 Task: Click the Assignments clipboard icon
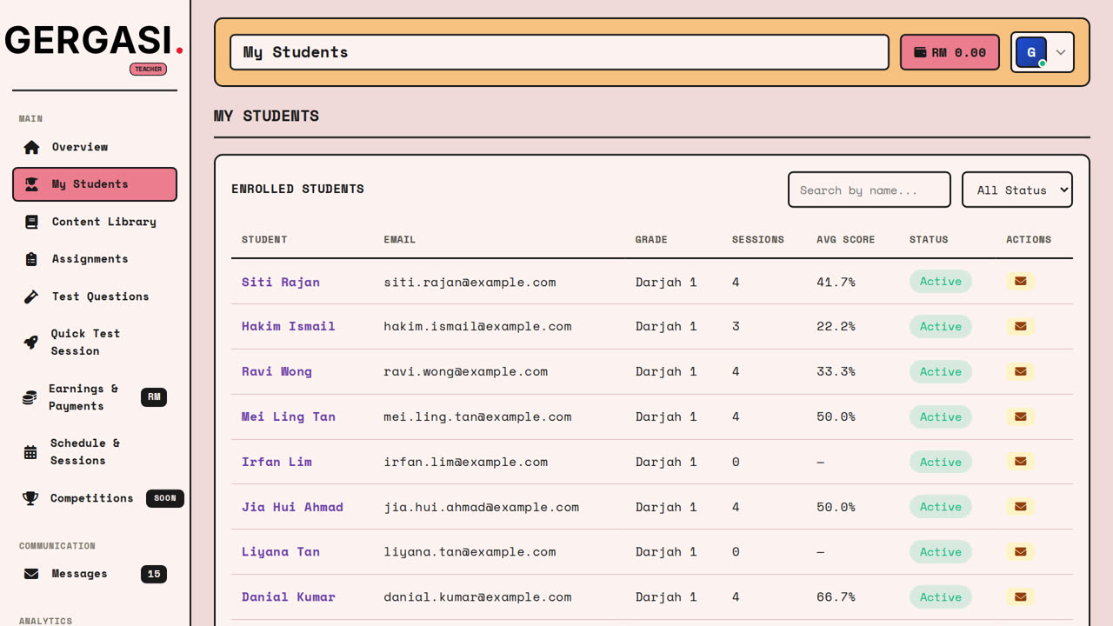click(31, 259)
